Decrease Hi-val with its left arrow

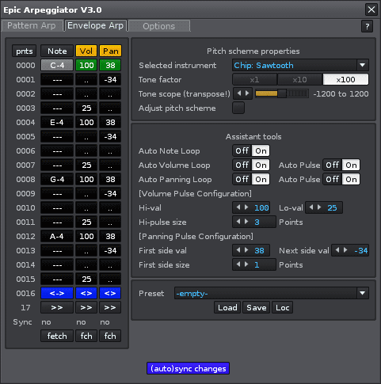(238, 207)
